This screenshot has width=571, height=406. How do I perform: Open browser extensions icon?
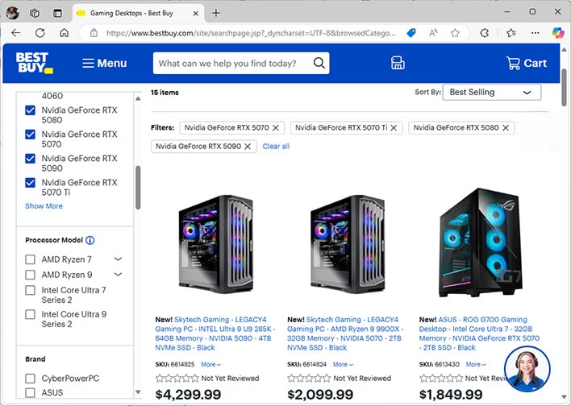pos(485,33)
